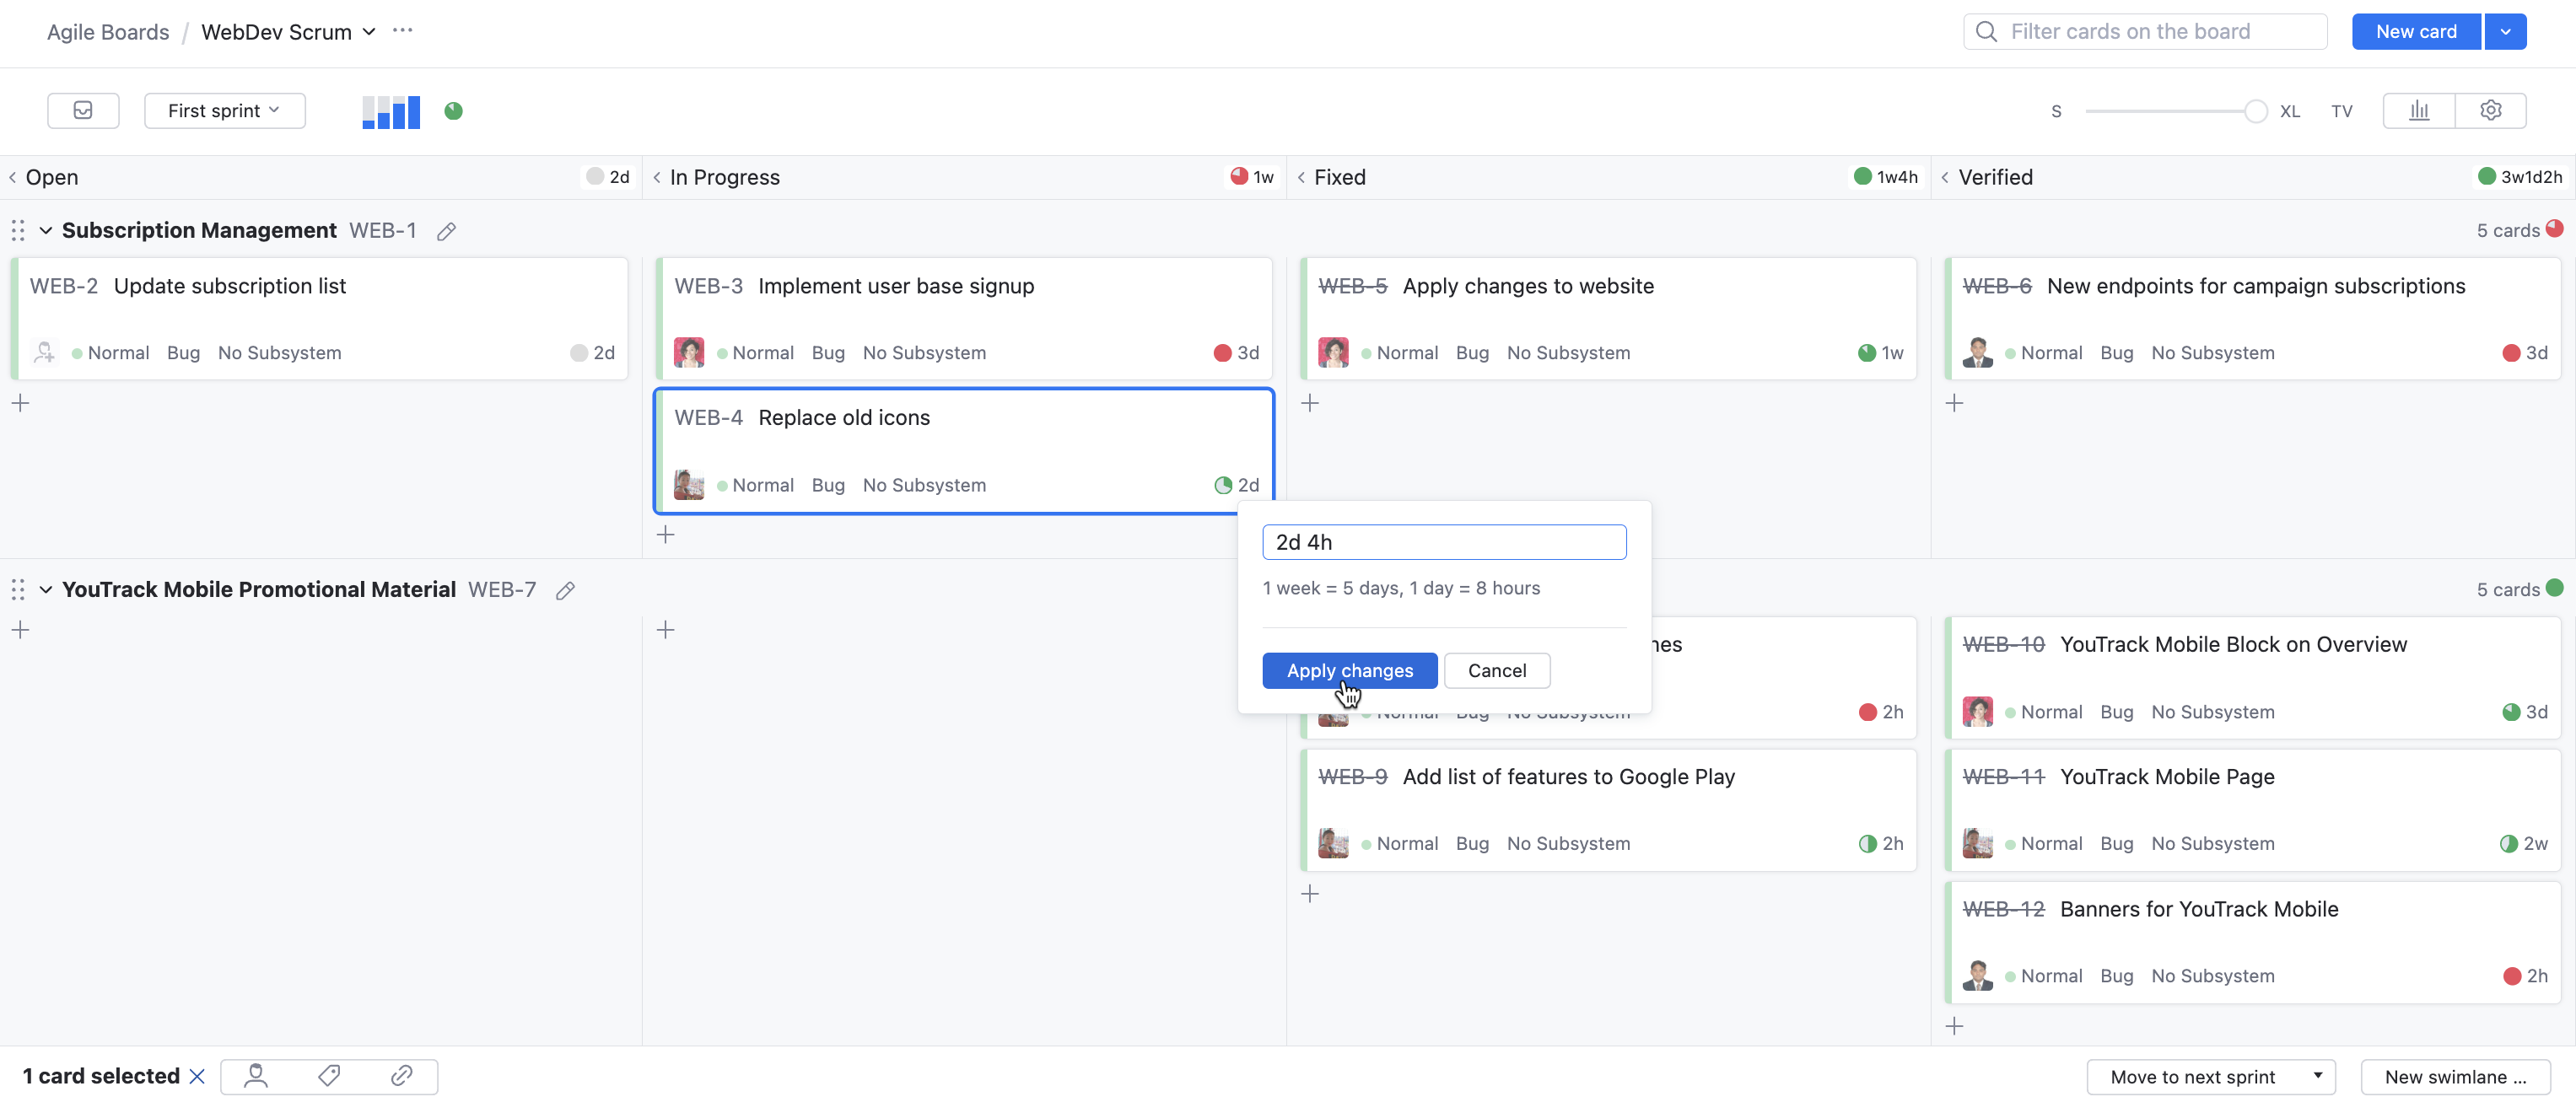Click pencil icon next to WEB-7
Image resolution: width=2576 pixels, height=1113 pixels.
565,590
